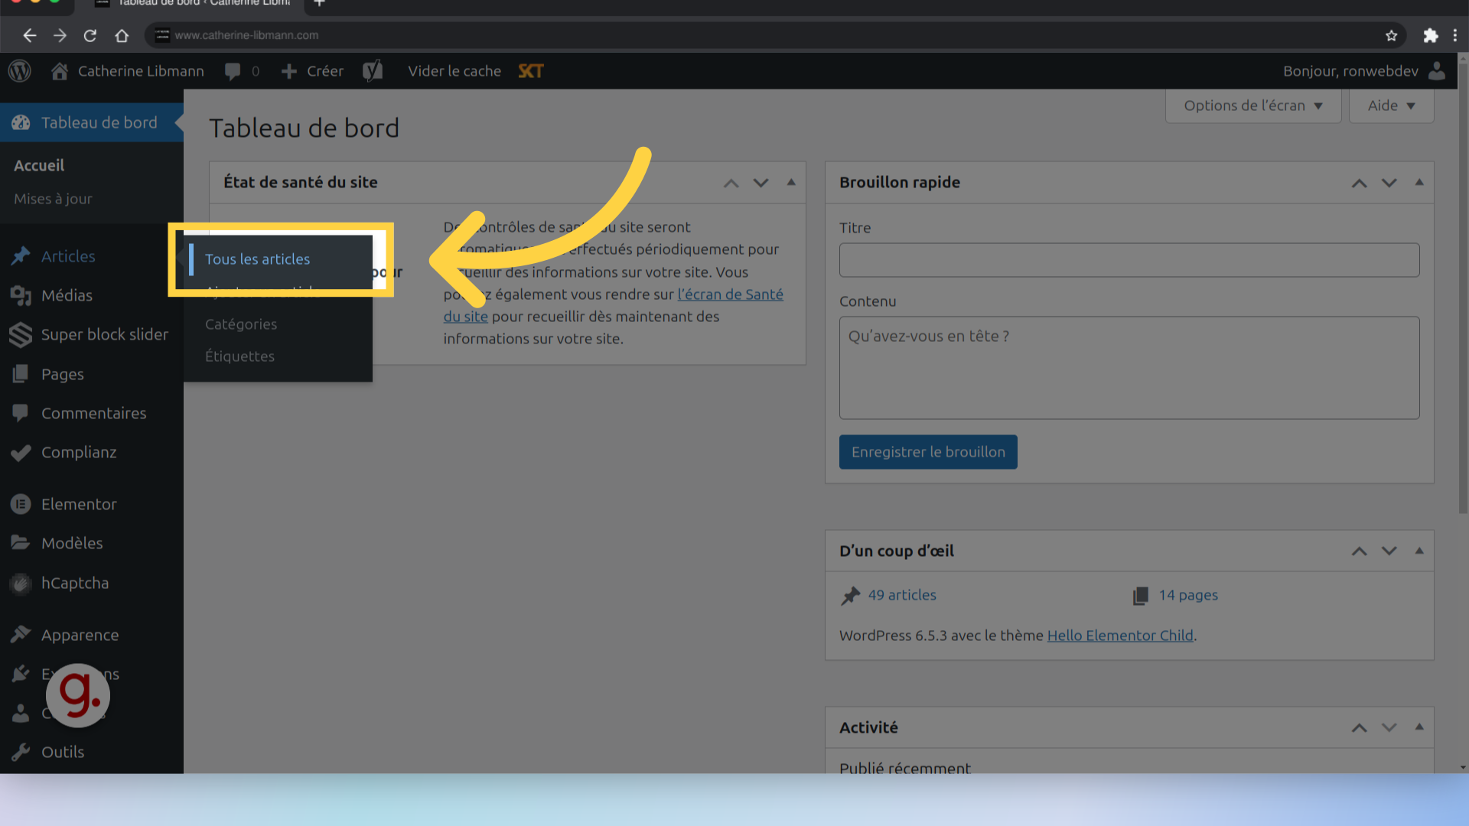
Task: Bookmark page with star icon
Action: pyautogui.click(x=1391, y=35)
